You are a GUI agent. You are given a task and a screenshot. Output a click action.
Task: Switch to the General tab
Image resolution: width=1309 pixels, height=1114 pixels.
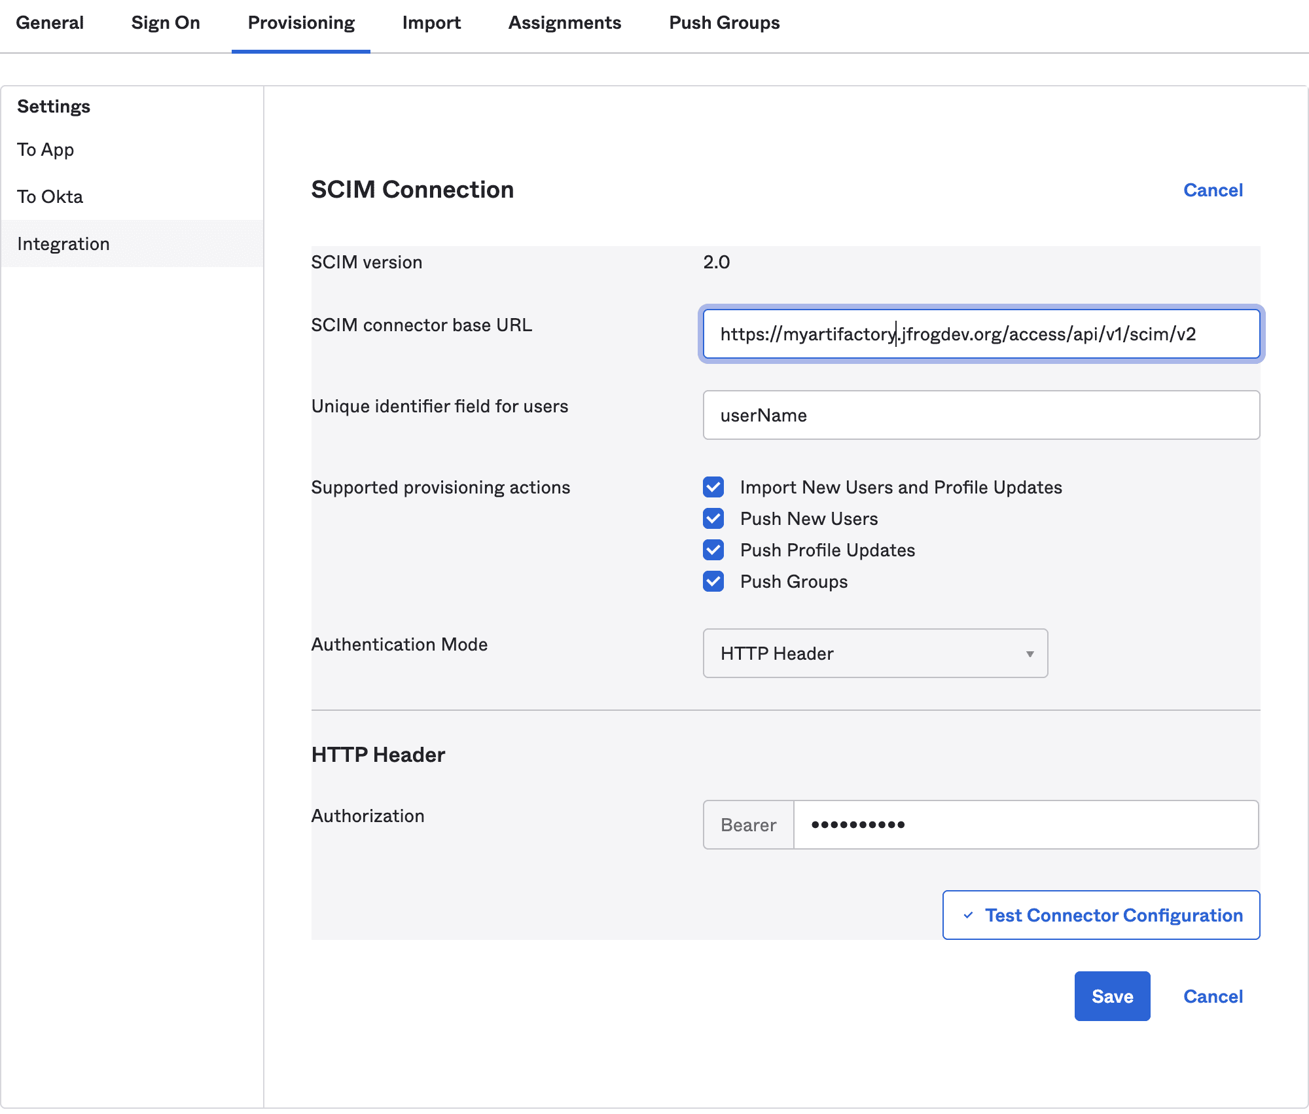coord(50,22)
